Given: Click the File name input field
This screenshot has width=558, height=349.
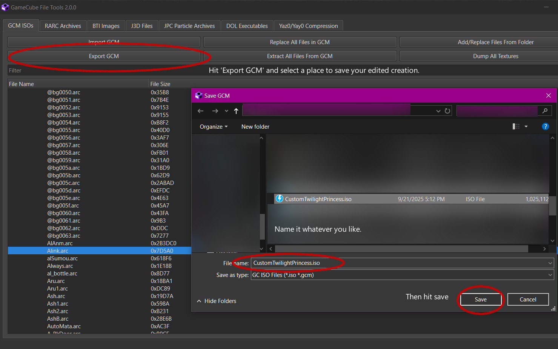Looking at the screenshot, I should [x=400, y=263].
